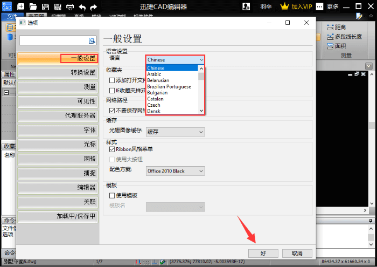Image resolution: width=377 pixels, height=267 pixels.
Task: Create a new file with the plus icon
Action: [21, 6]
